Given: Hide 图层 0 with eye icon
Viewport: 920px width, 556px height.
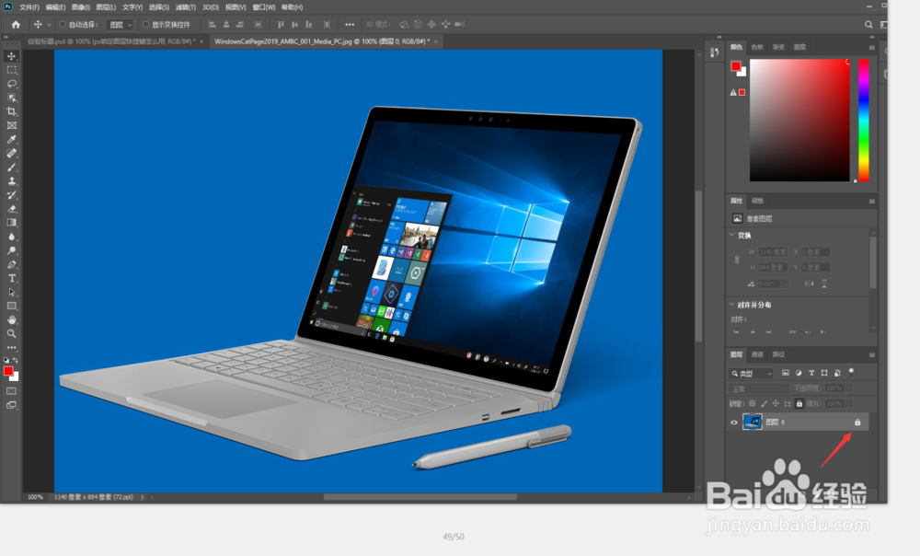Looking at the screenshot, I should coord(733,423).
